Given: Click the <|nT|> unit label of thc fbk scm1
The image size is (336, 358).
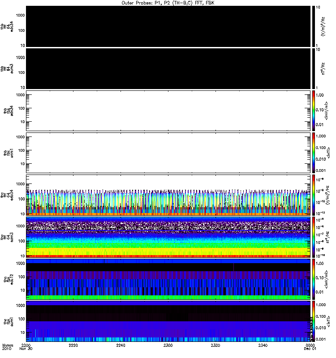Looking at the screenshot, I should (x=328, y=321).
